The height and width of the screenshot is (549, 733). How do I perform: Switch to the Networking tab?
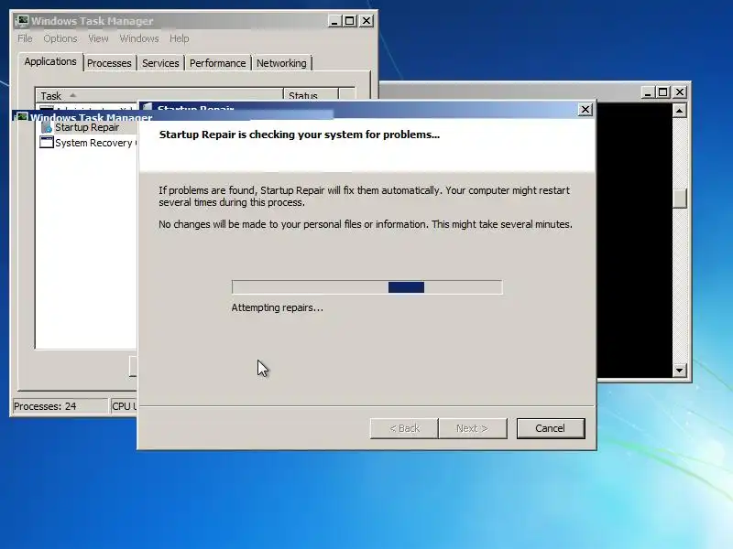(281, 63)
